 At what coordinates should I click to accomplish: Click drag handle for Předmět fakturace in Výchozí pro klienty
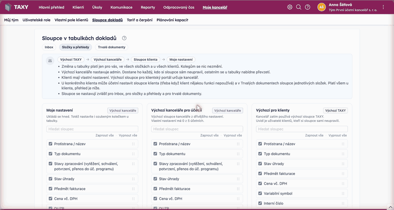pos(343,173)
